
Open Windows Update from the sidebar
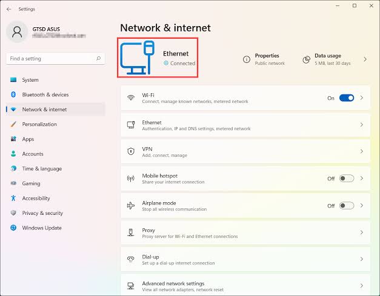coord(42,228)
